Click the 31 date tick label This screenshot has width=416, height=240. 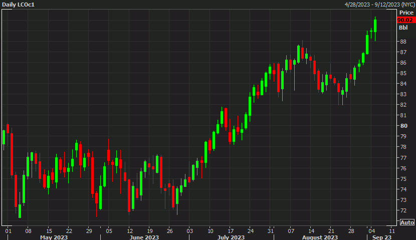[x=270, y=231]
